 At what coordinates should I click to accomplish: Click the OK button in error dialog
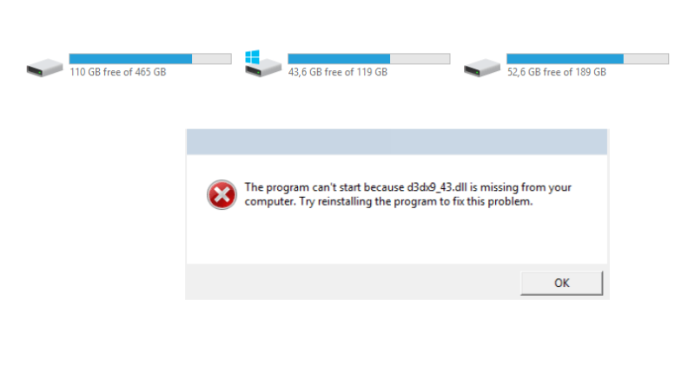(x=561, y=283)
